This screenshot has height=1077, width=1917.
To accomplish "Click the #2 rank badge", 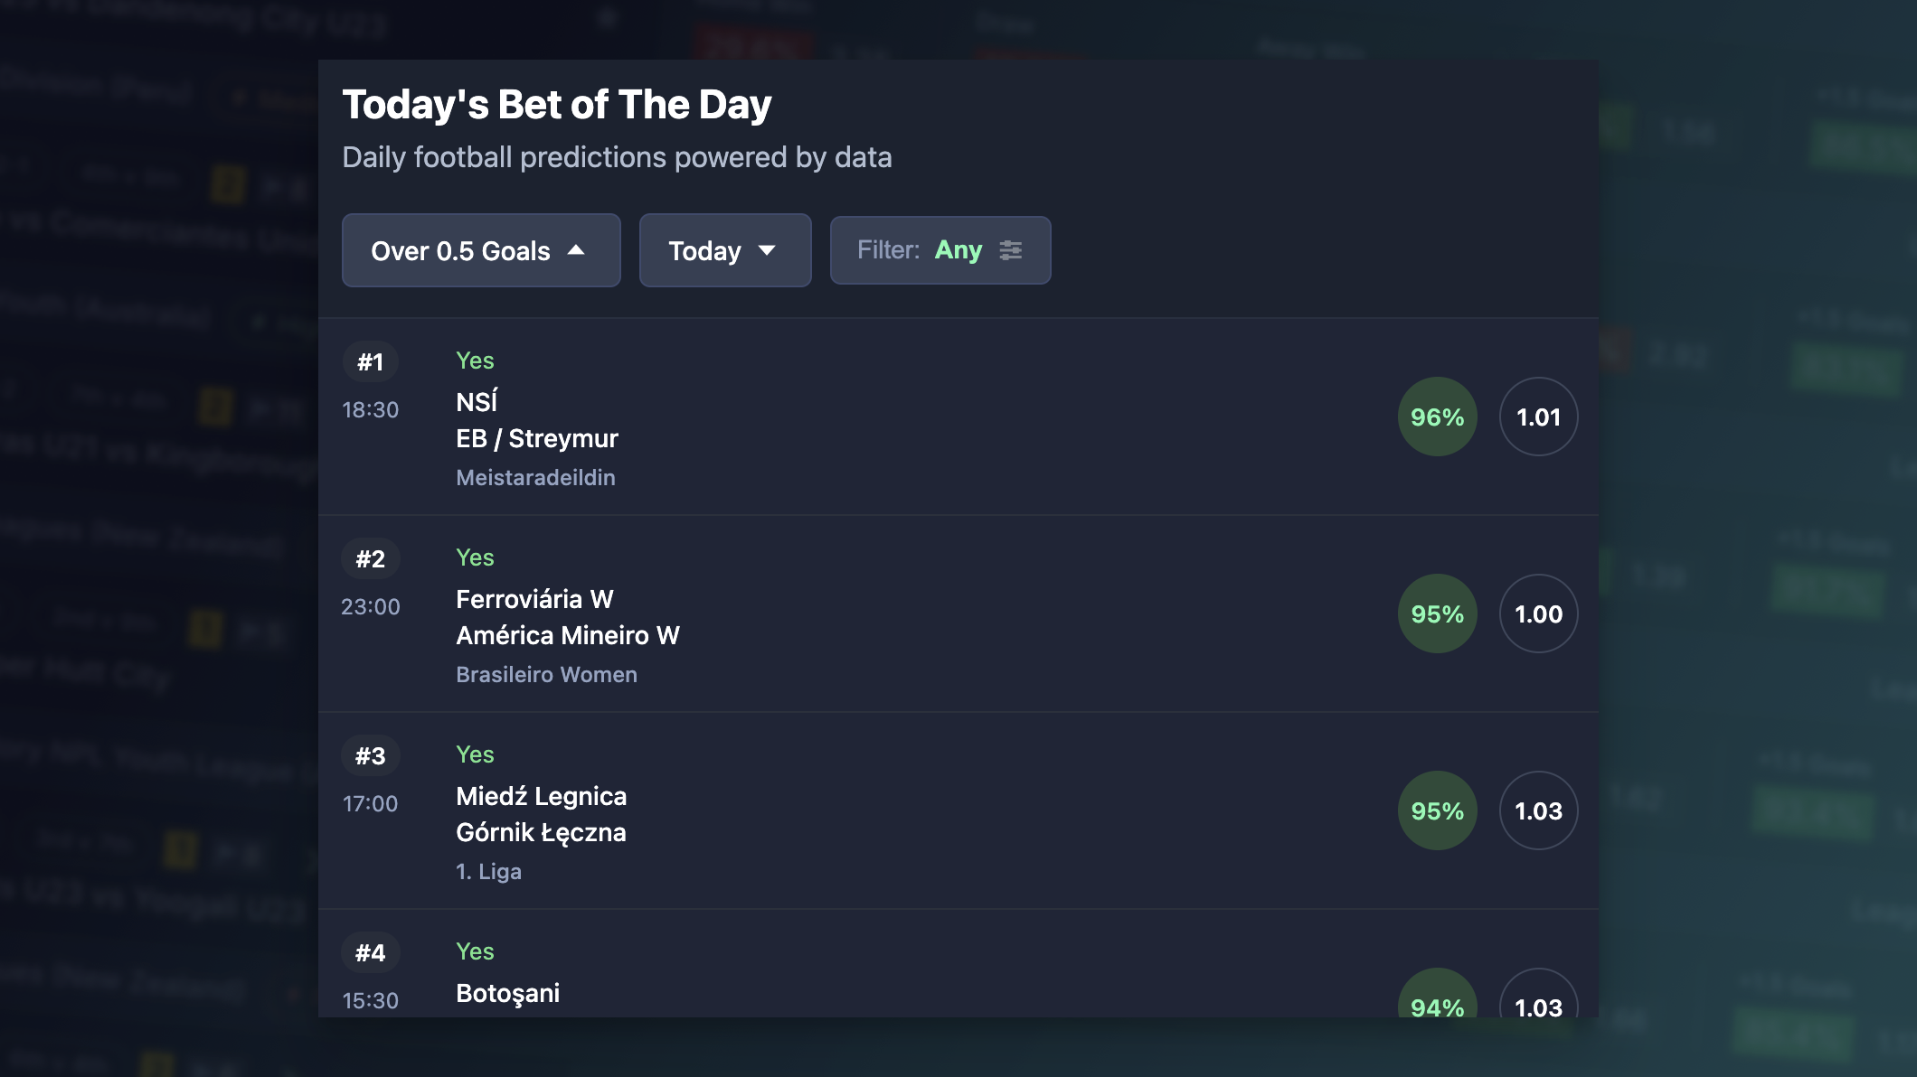I will tap(370, 559).
